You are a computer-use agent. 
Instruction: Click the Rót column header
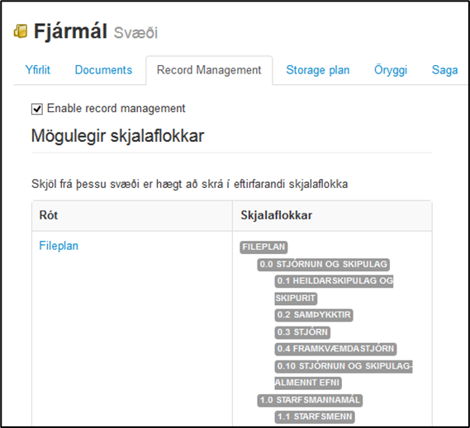[x=49, y=215]
